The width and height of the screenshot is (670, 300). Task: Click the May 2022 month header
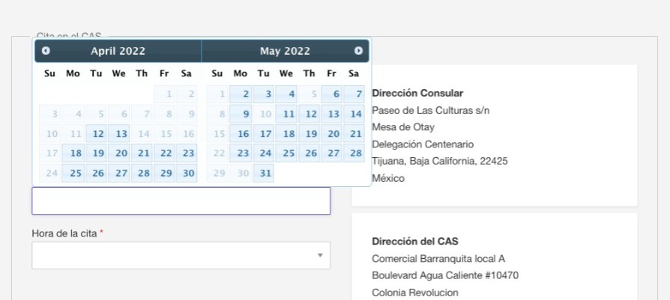pyautogui.click(x=285, y=51)
